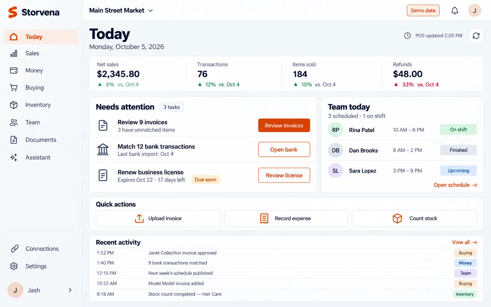Click "Janet Collection invoice approved" activity row
The image size is (491, 307).
point(286,253)
